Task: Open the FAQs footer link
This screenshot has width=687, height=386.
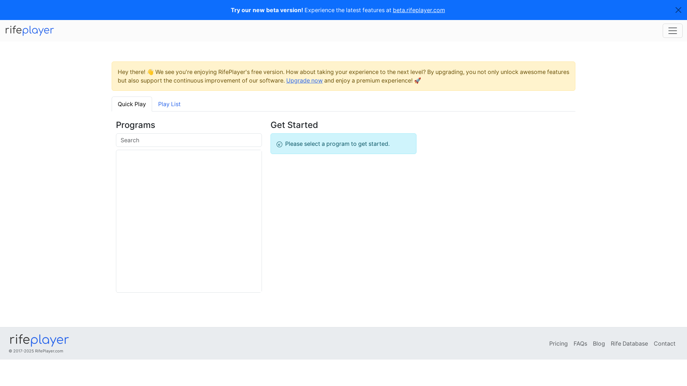Action: pyautogui.click(x=580, y=343)
